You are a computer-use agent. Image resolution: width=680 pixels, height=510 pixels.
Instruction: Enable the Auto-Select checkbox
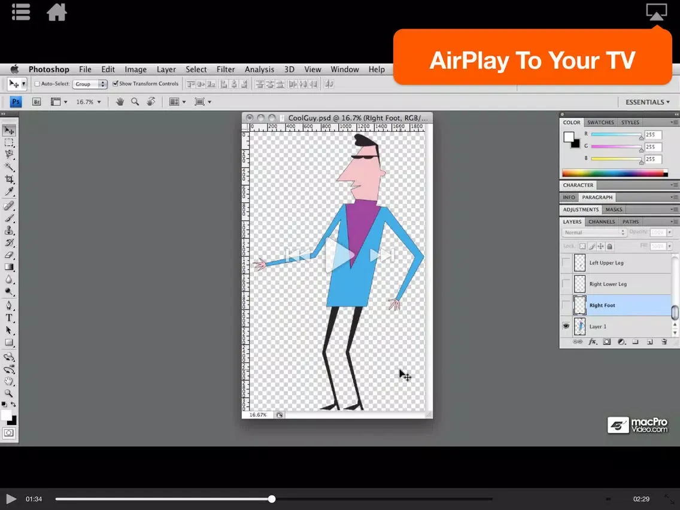point(37,84)
